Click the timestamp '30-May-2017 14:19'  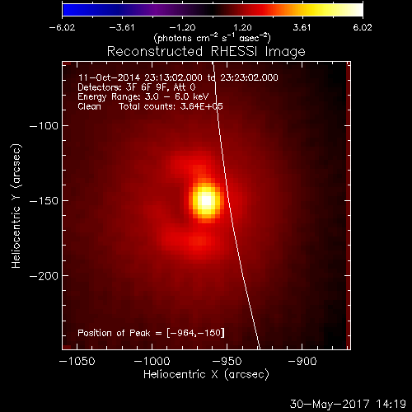348,404
